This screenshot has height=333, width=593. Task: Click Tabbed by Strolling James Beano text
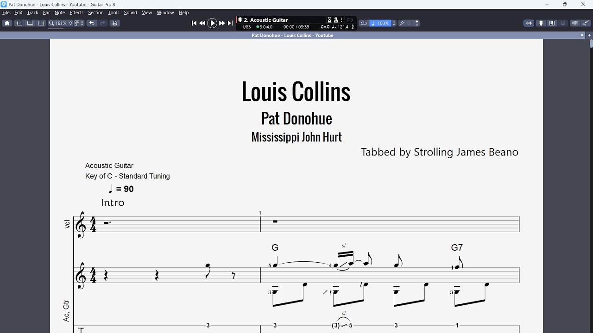pyautogui.click(x=440, y=152)
